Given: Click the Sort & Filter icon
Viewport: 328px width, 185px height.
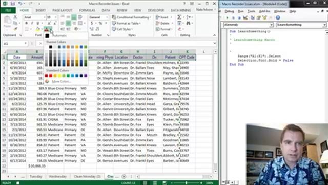Looking at the screenshot, I should (x=188, y=17).
